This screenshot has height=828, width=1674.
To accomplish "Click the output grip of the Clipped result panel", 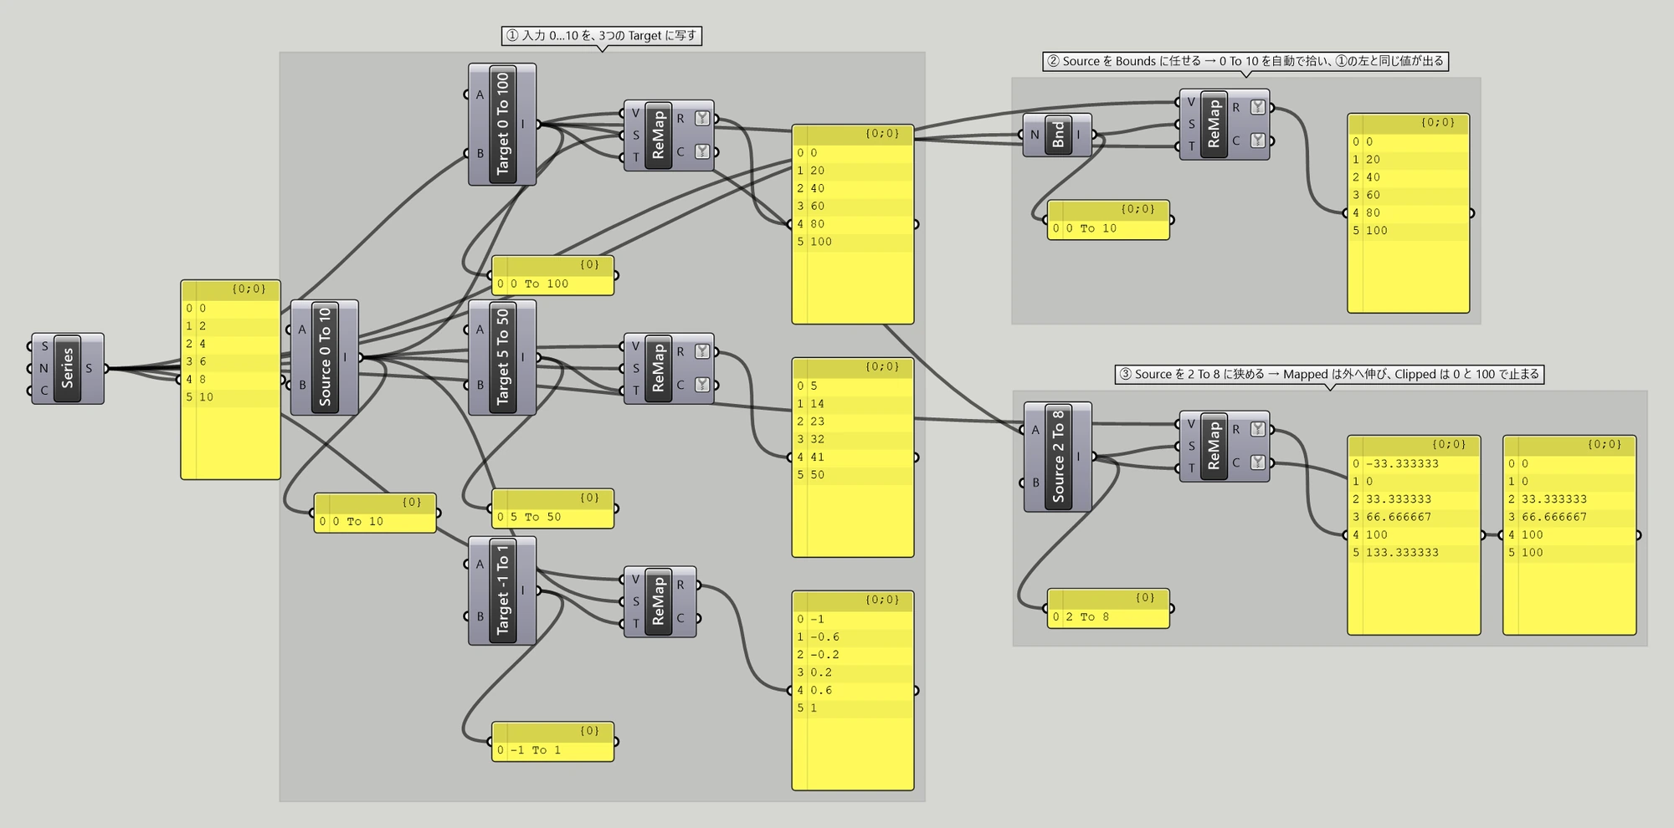I will [x=1638, y=535].
